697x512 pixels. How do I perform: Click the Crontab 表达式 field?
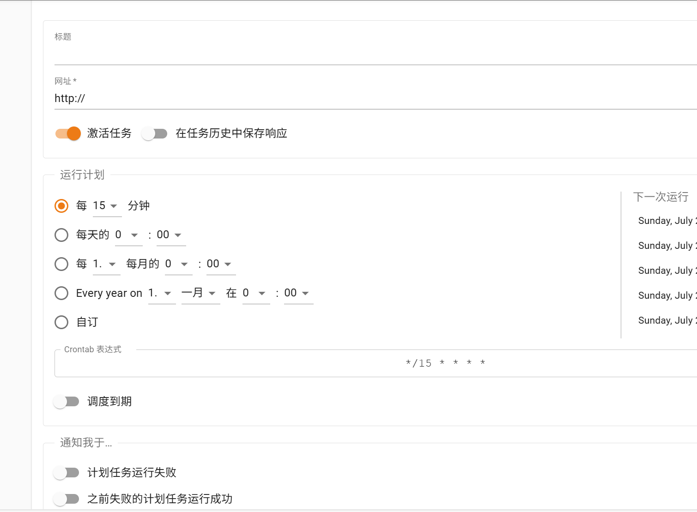coord(370,363)
